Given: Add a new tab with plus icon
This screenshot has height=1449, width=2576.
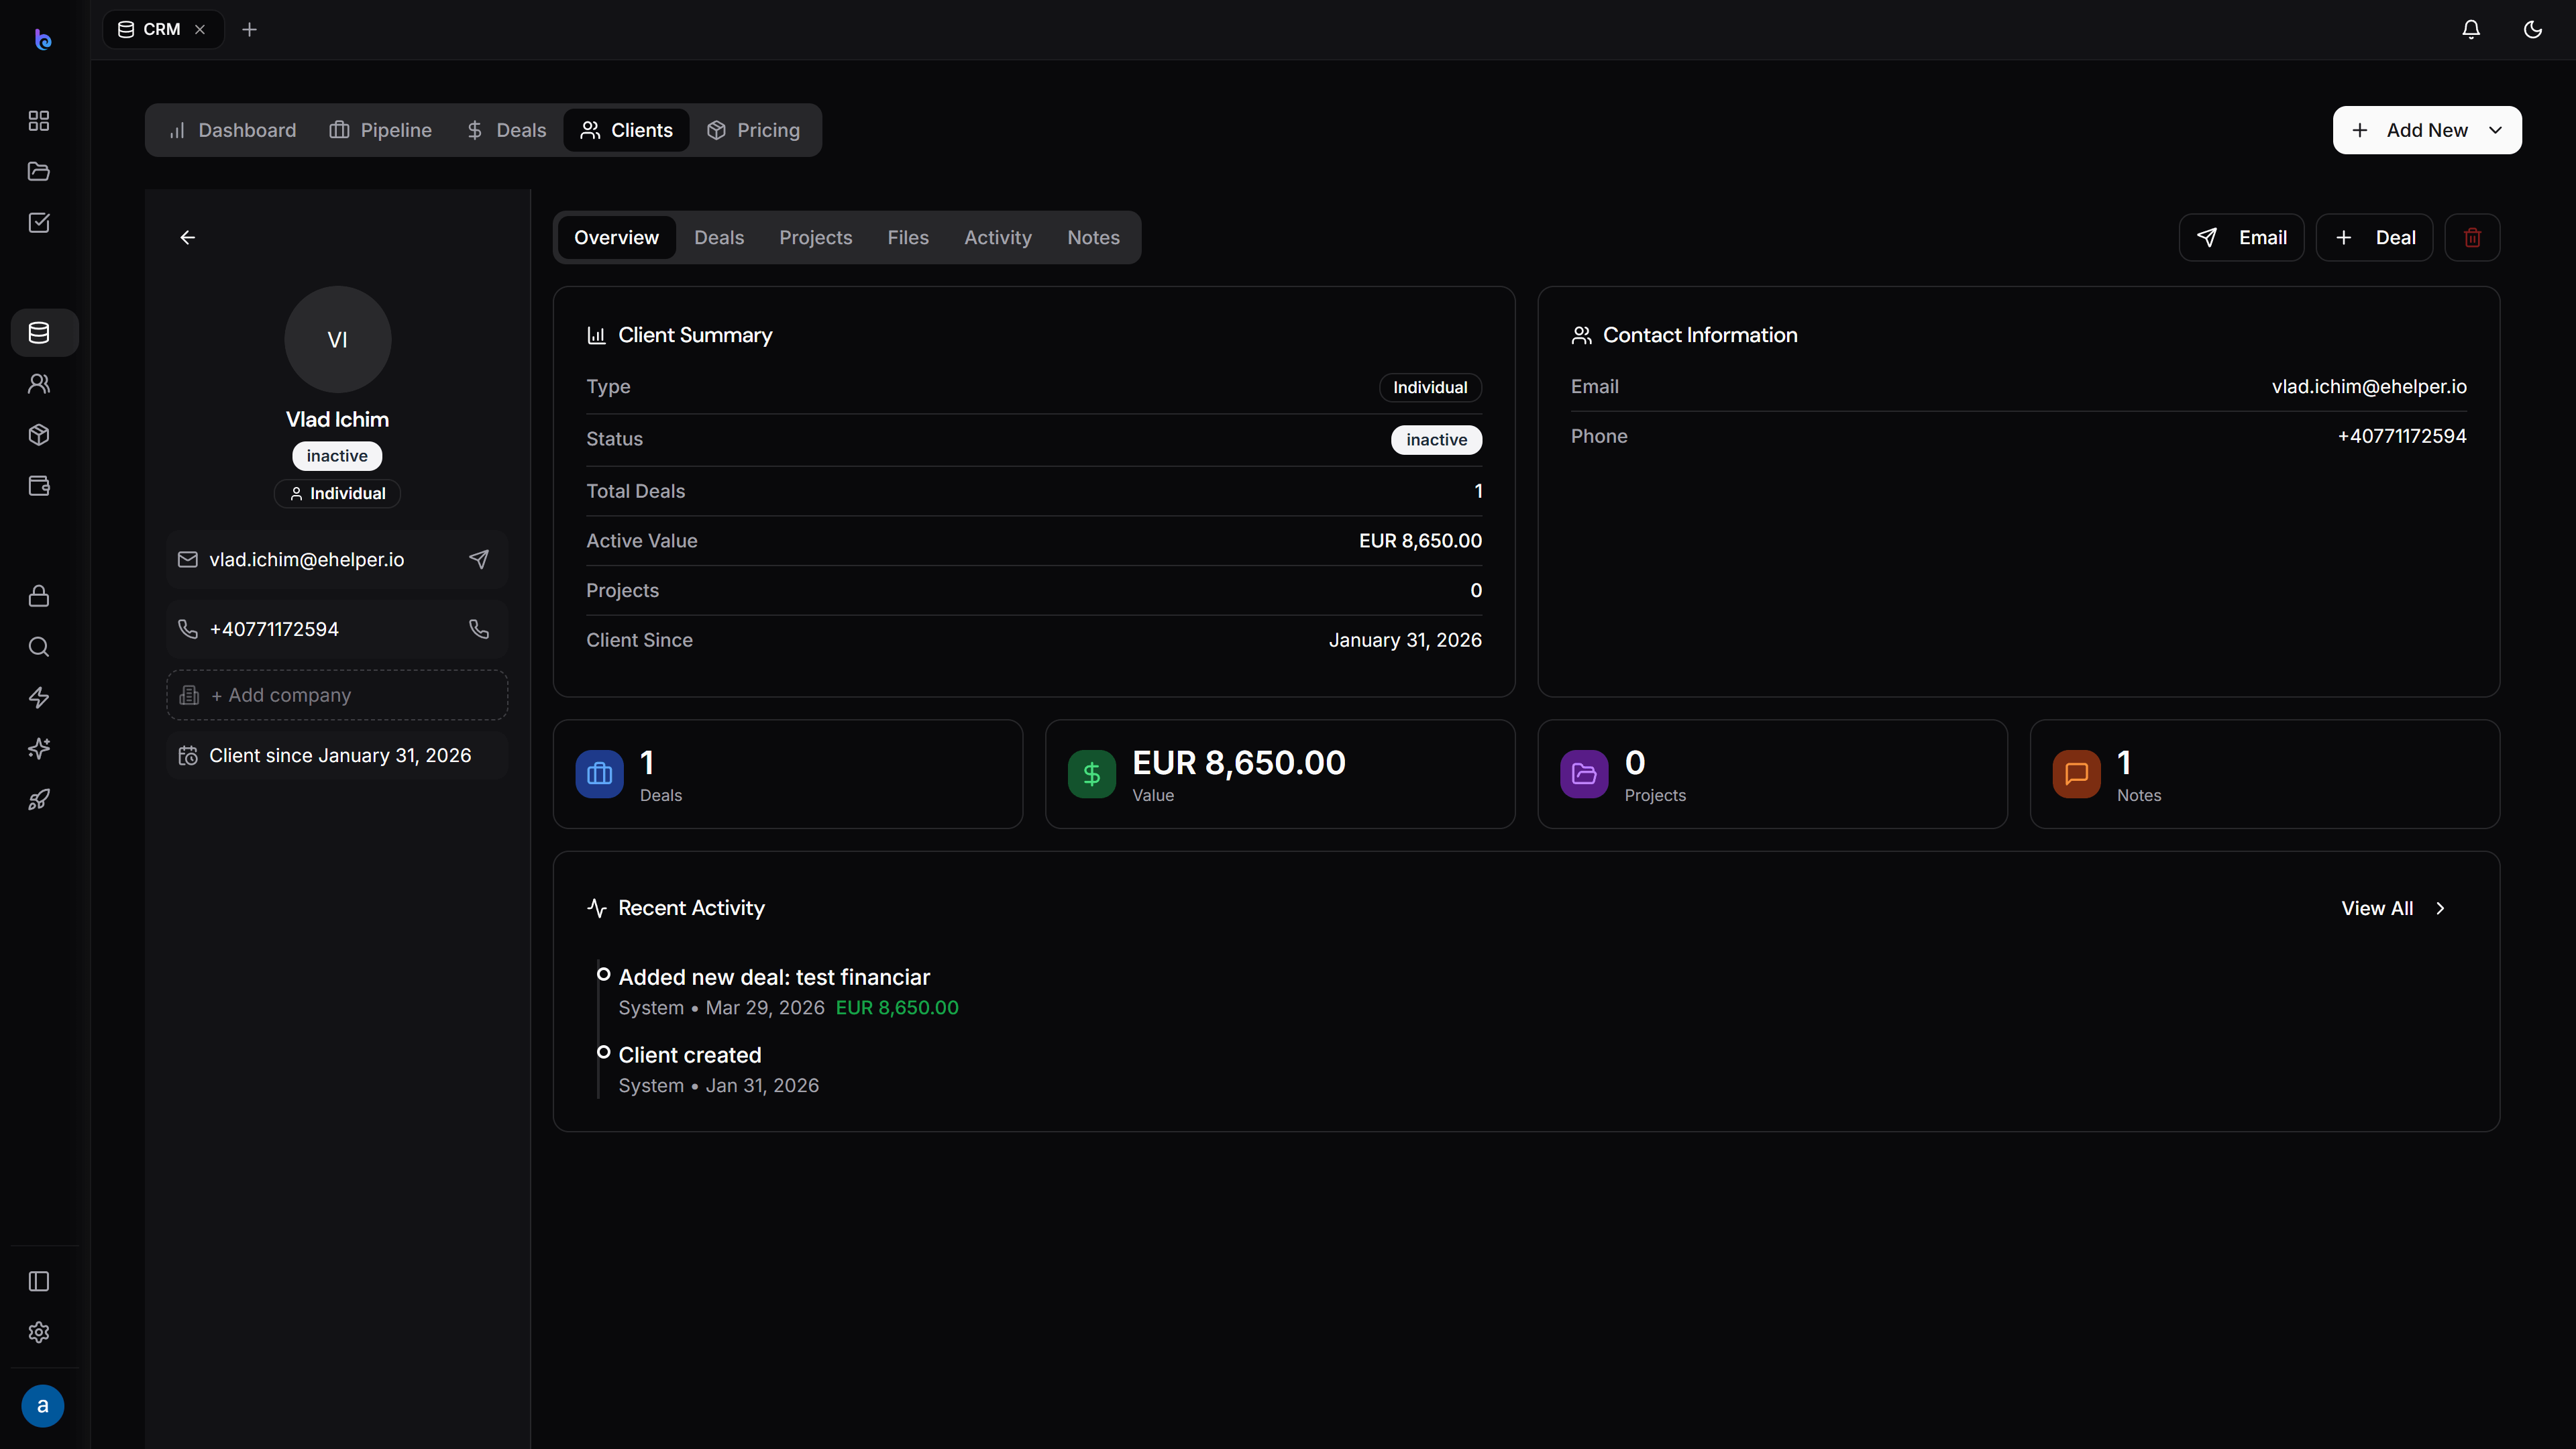Looking at the screenshot, I should coord(250,30).
